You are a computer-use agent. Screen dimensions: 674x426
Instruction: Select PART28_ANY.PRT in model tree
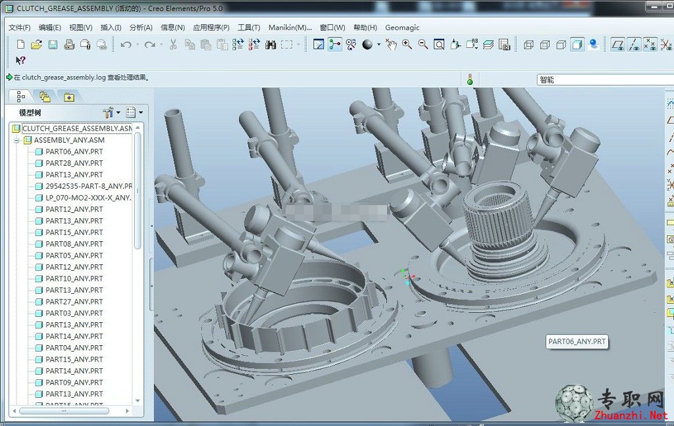(x=74, y=163)
